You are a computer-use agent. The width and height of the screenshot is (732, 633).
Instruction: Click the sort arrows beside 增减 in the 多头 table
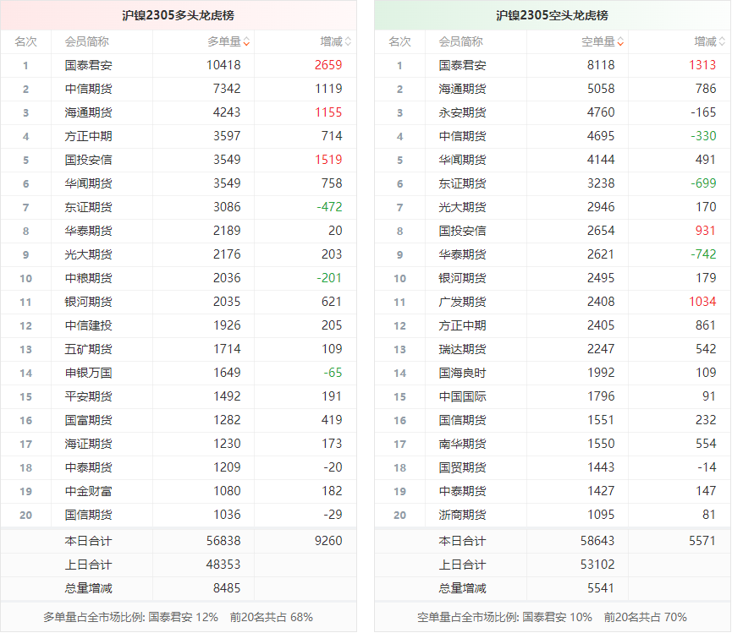click(348, 41)
